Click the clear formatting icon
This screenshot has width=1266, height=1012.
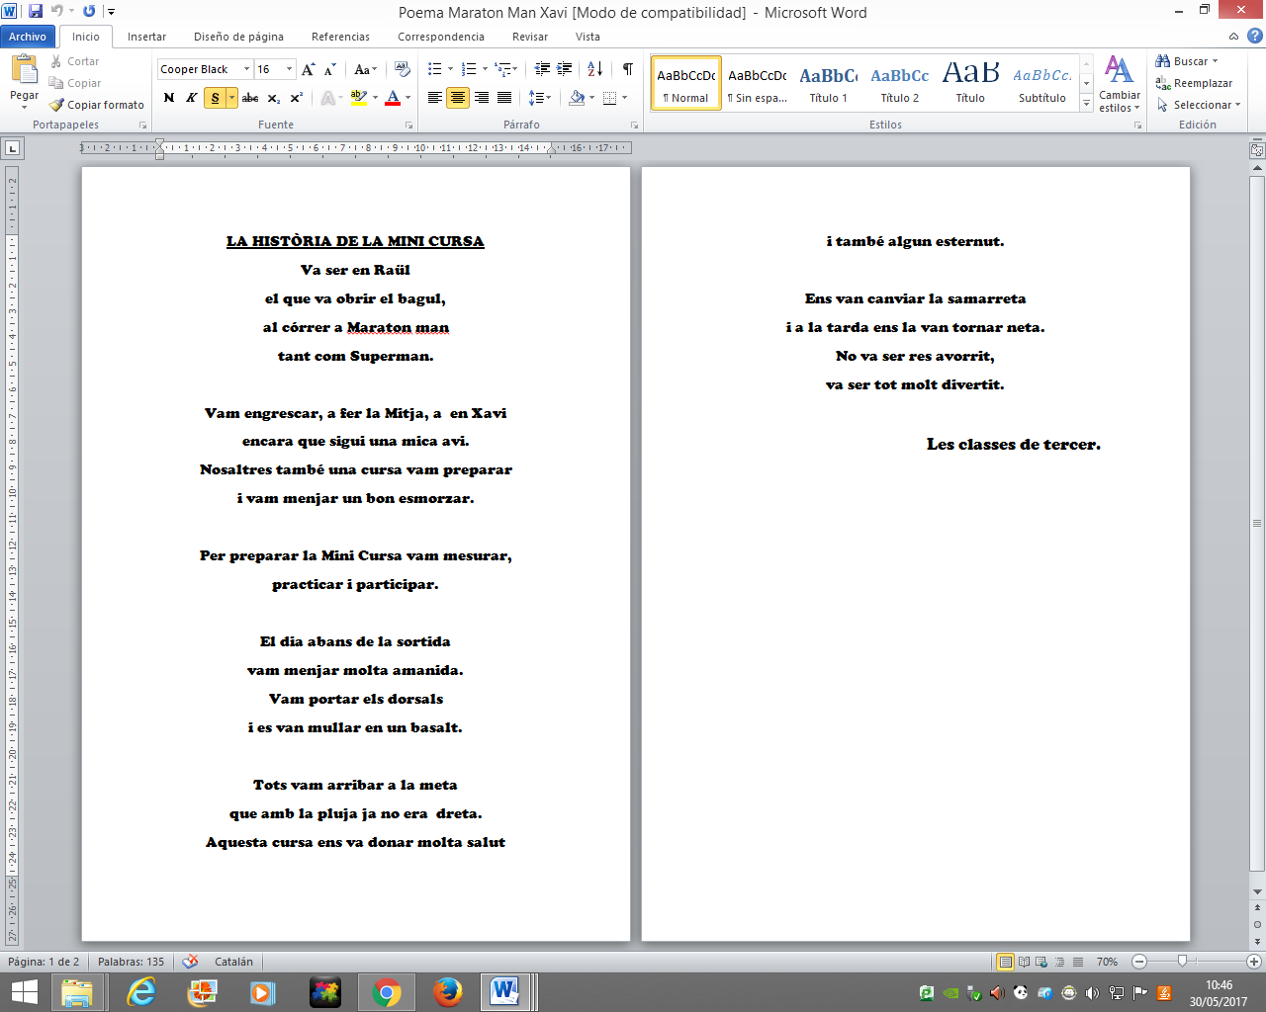pyautogui.click(x=402, y=69)
